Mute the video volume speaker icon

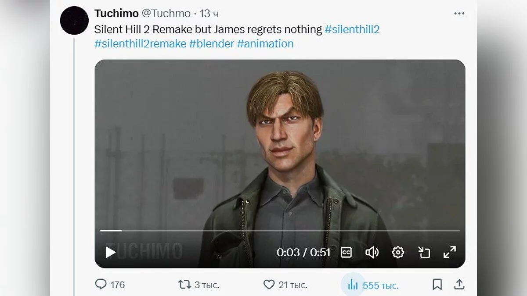click(372, 252)
